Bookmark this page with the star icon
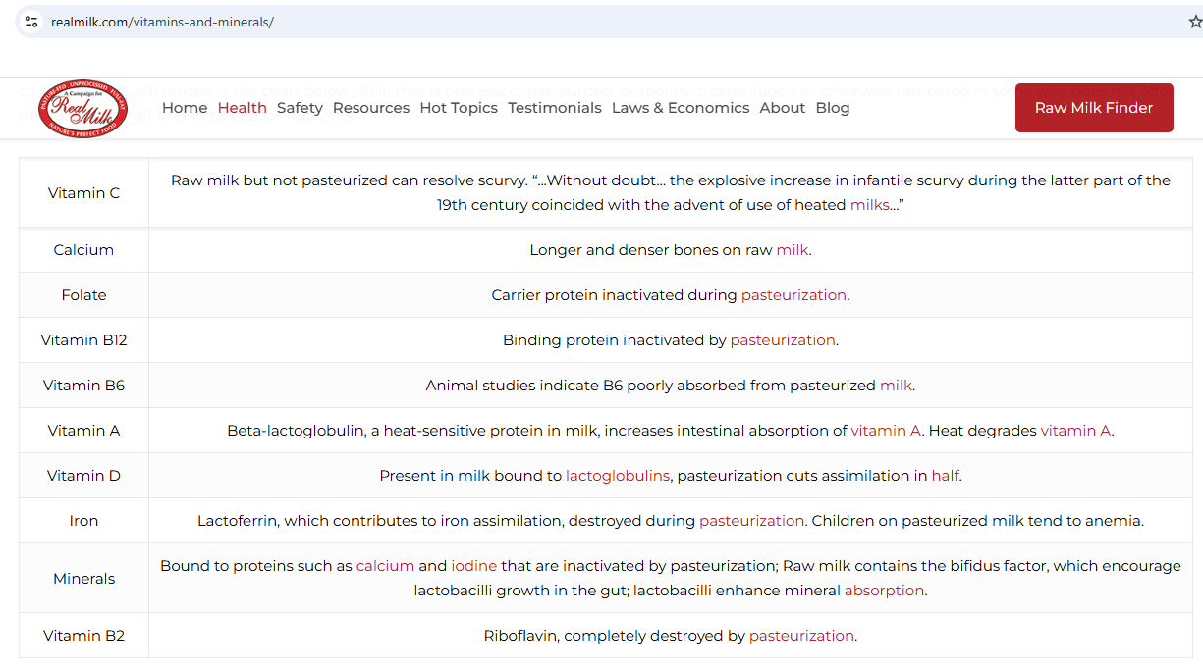This screenshot has width=1203, height=670. point(1194,22)
